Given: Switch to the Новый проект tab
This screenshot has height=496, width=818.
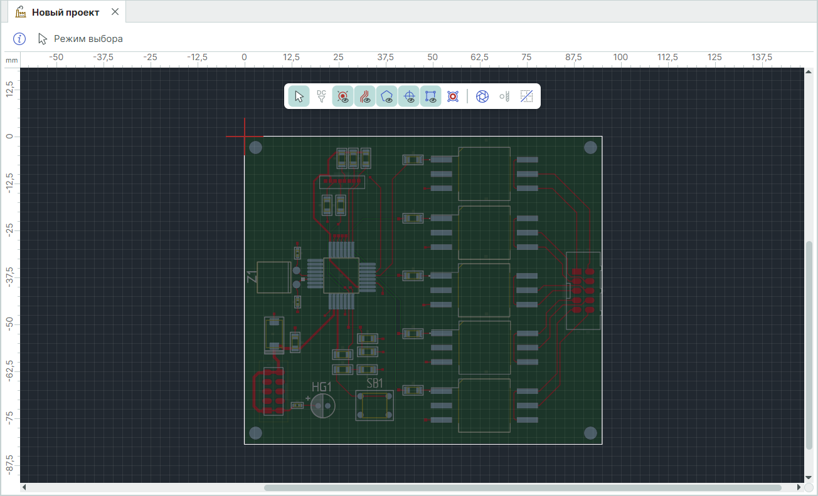Looking at the screenshot, I should [65, 13].
